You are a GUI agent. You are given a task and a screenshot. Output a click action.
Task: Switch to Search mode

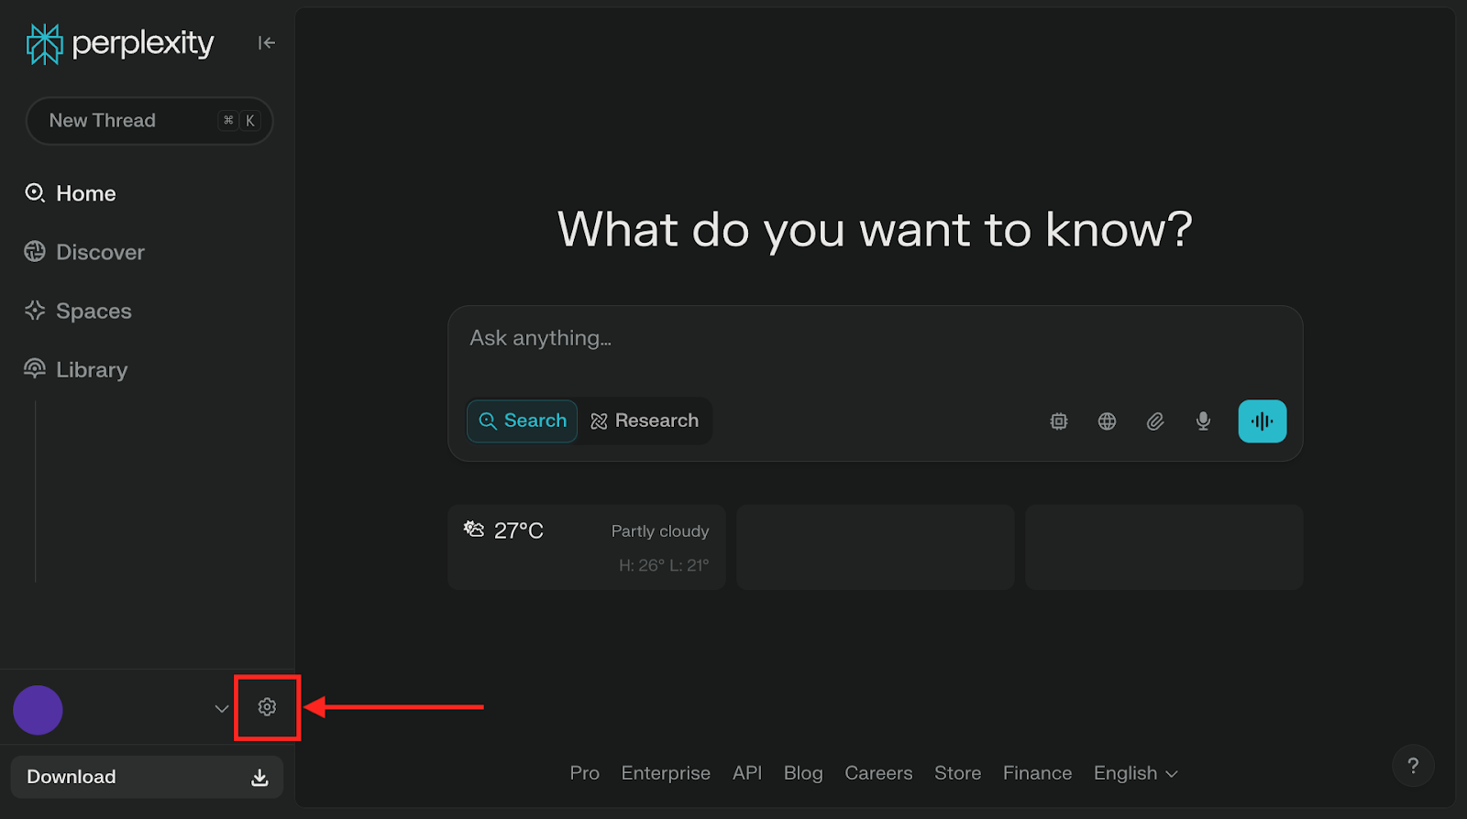(523, 420)
